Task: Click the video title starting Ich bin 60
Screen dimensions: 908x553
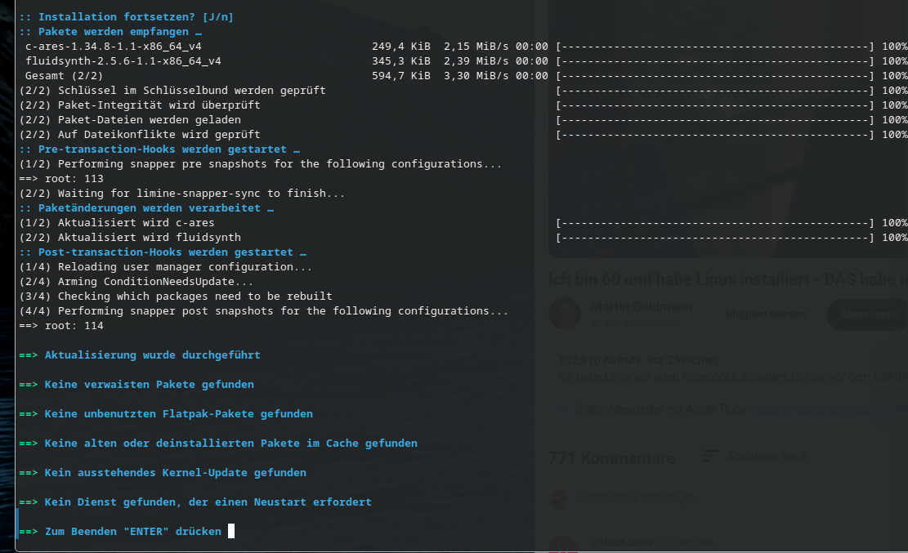Action: (x=728, y=279)
